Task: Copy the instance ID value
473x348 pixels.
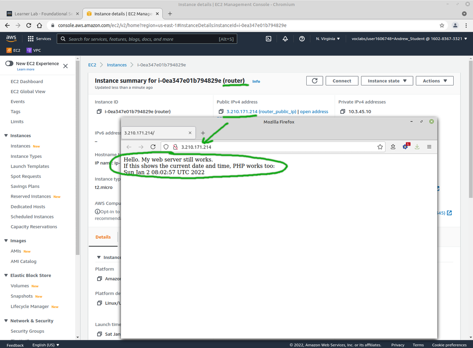Action: click(99, 111)
